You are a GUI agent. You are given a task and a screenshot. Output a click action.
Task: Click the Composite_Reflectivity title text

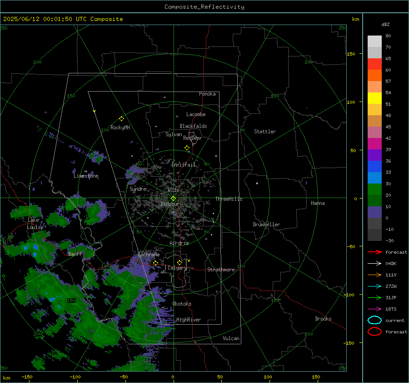coord(204,7)
